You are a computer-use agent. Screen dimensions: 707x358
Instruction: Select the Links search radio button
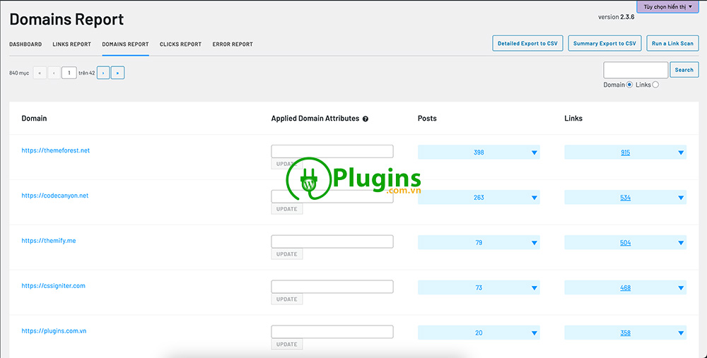point(655,85)
